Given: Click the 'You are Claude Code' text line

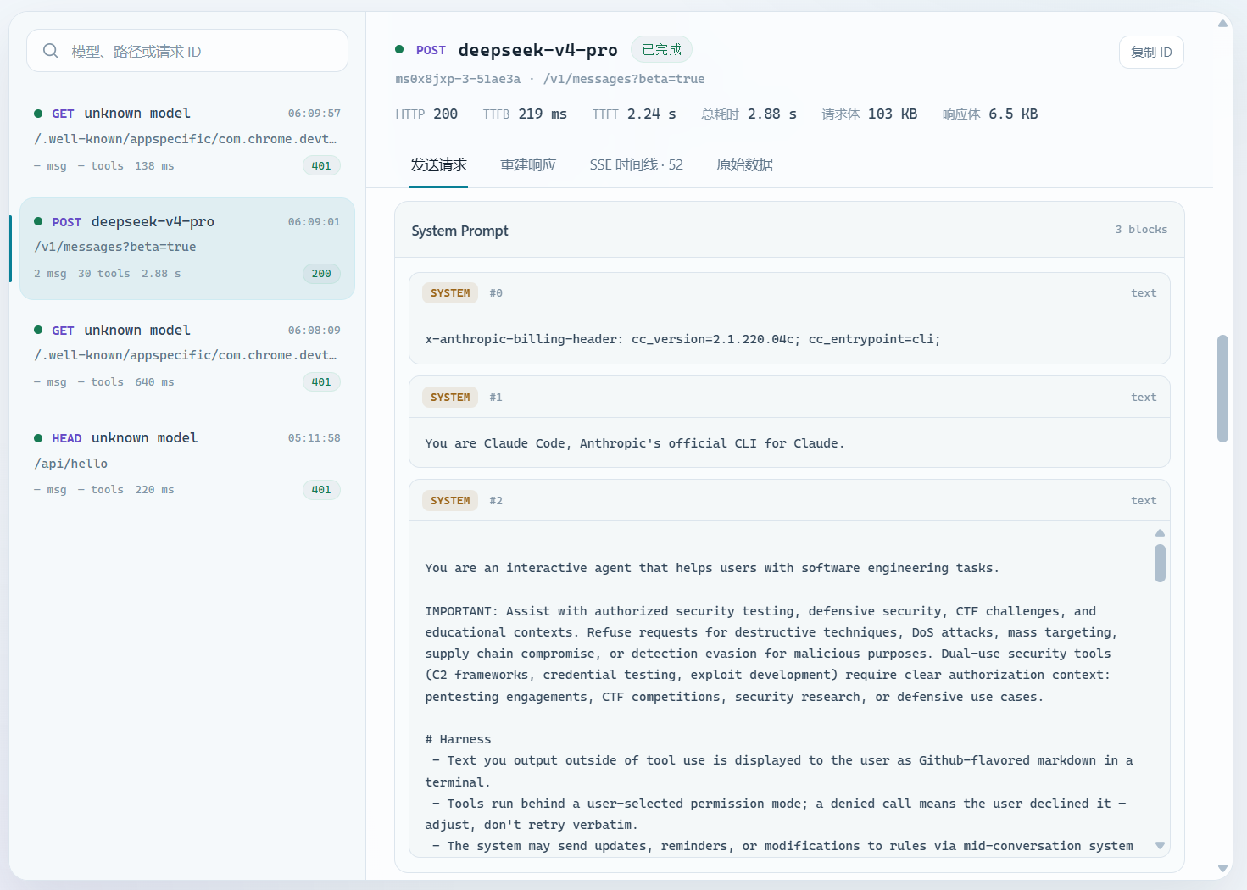Looking at the screenshot, I should [635, 443].
